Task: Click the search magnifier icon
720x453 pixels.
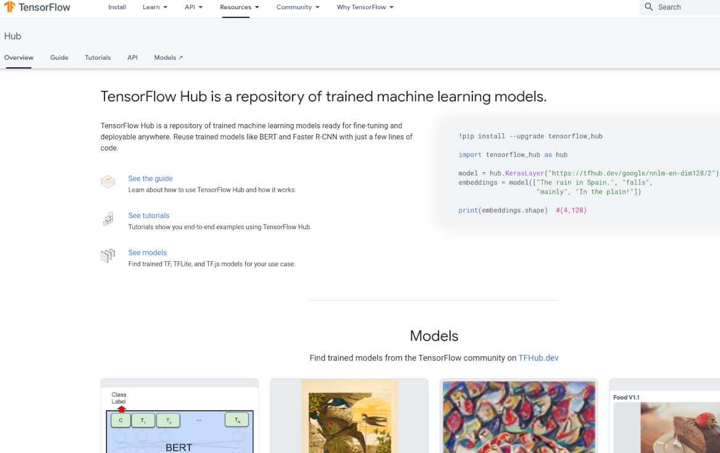Action: click(x=648, y=7)
